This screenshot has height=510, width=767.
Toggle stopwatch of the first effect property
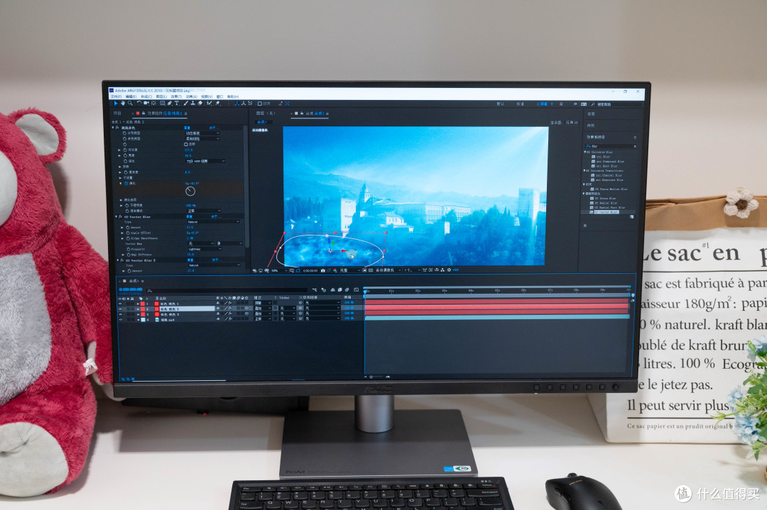pyautogui.click(x=124, y=133)
